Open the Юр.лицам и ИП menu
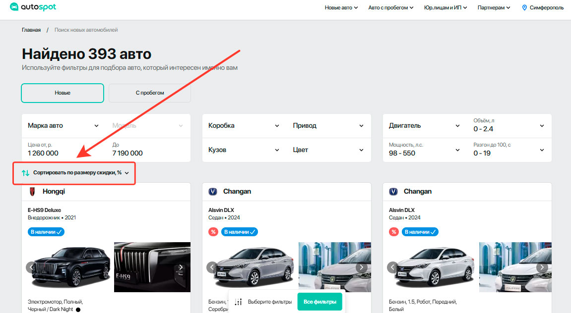This screenshot has width=571, height=313. [445, 7]
